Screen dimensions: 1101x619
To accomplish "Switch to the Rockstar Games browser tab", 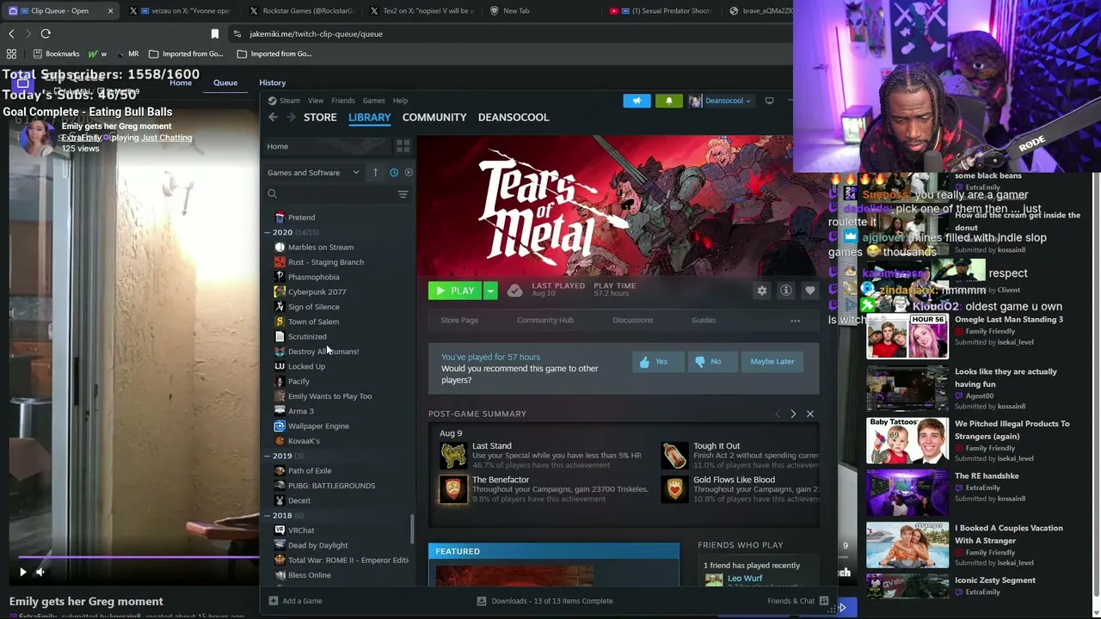I will pyautogui.click(x=301, y=11).
